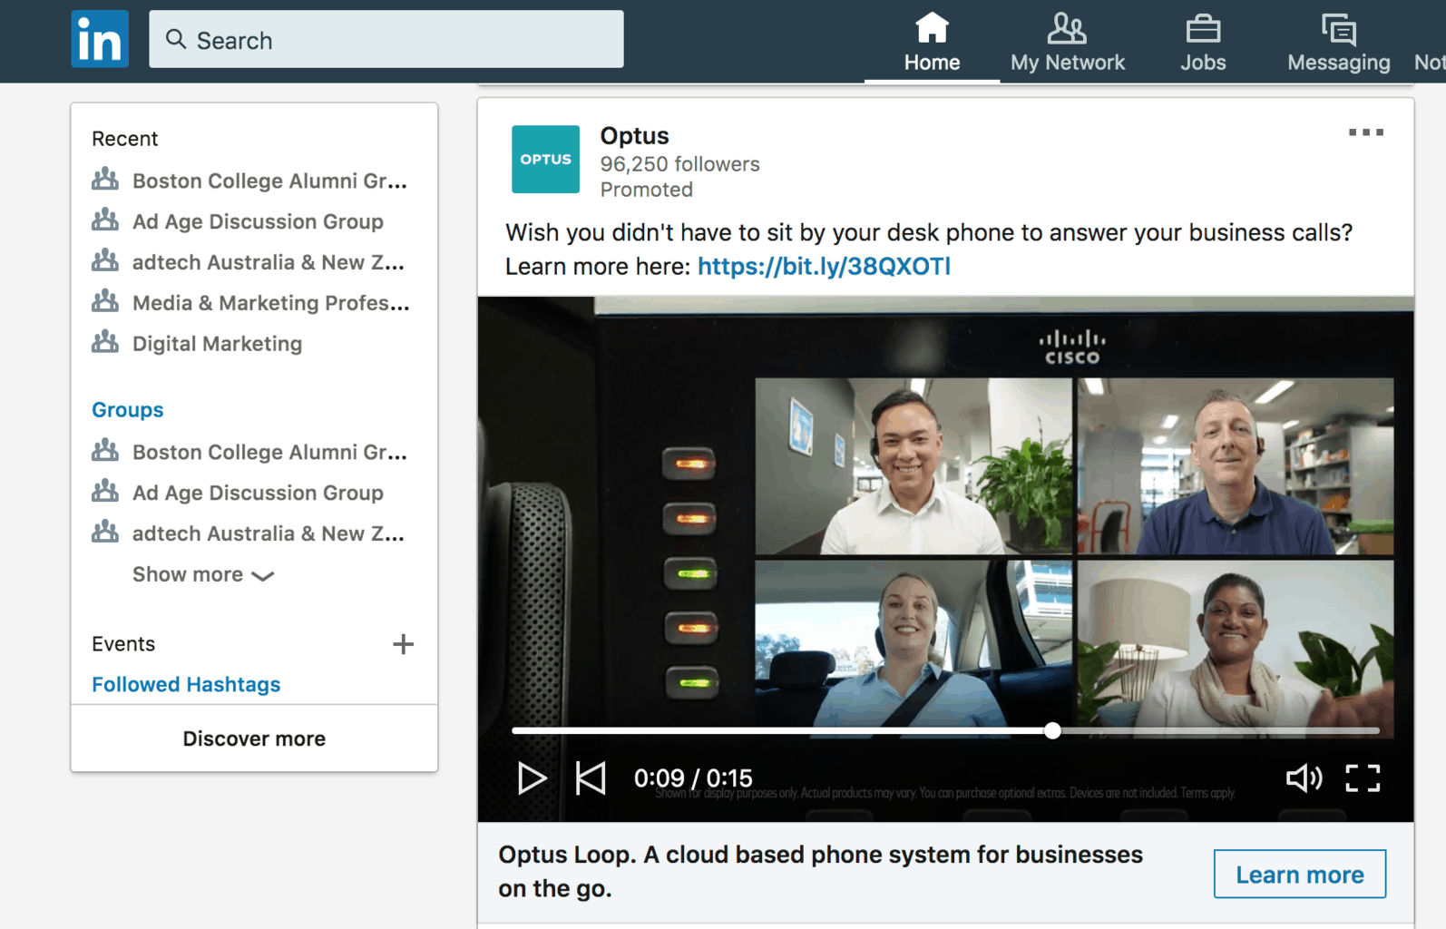
Task: Add an event with plus icon
Action: pos(403,644)
